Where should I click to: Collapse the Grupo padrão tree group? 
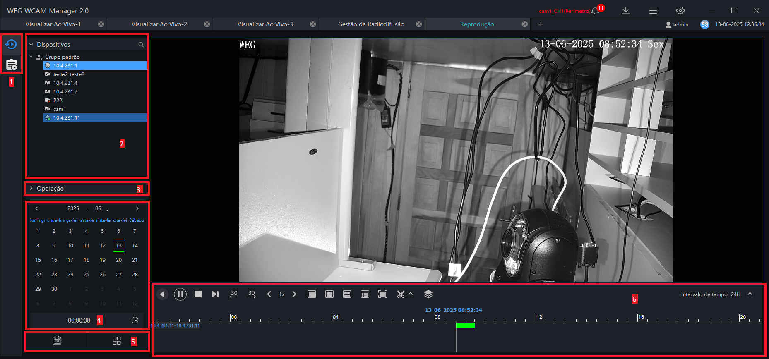coord(31,57)
